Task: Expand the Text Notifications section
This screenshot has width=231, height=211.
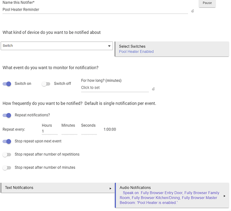Action: [x=58, y=188]
